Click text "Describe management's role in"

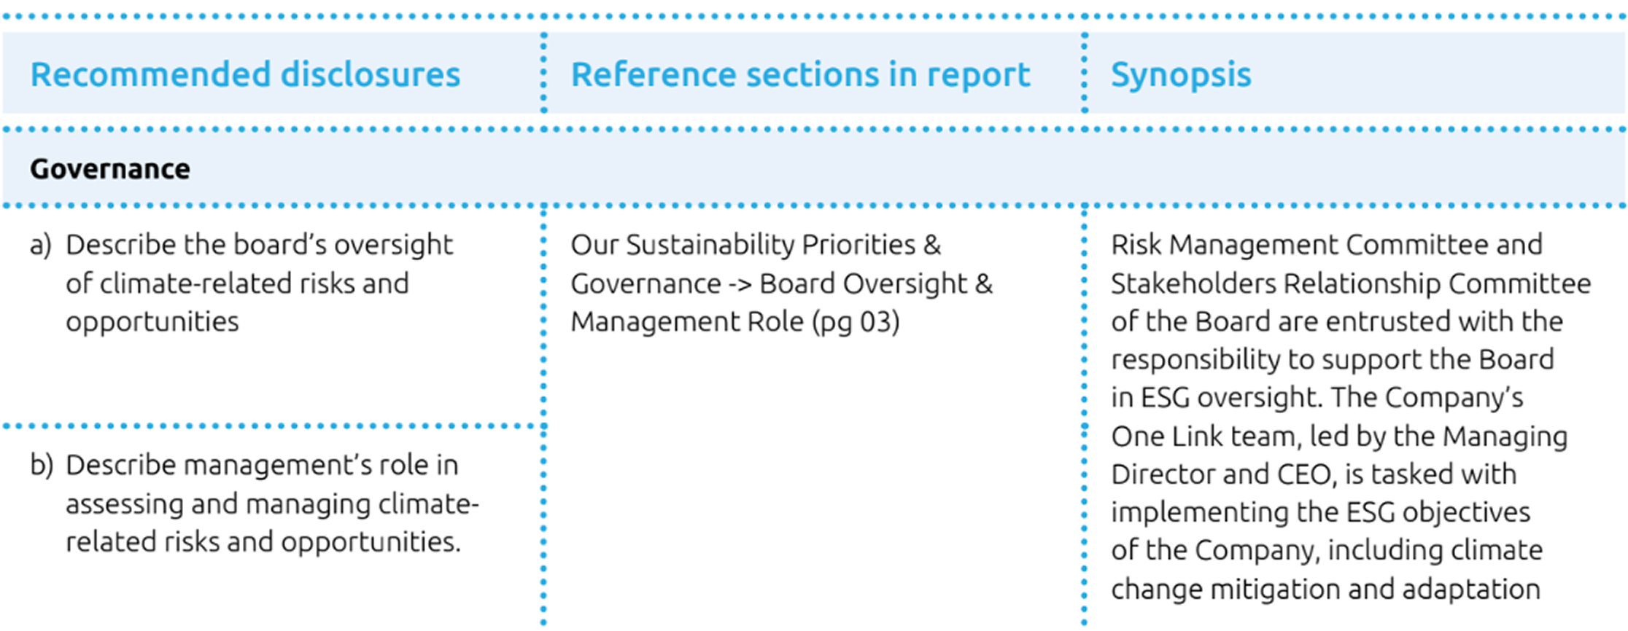tap(262, 466)
